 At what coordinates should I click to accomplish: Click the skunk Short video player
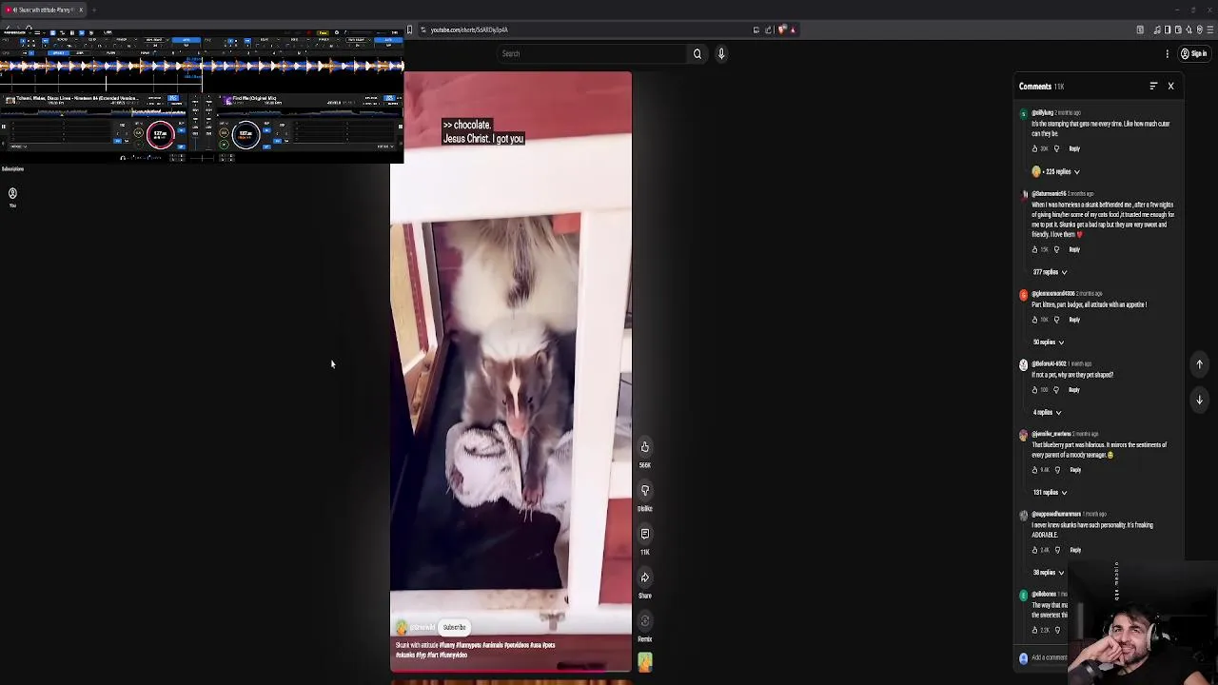[x=511, y=371]
